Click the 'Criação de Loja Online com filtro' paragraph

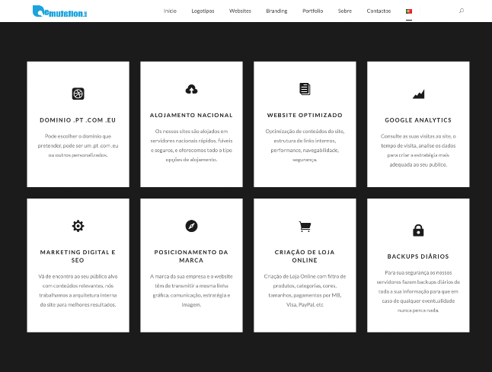coord(305,290)
